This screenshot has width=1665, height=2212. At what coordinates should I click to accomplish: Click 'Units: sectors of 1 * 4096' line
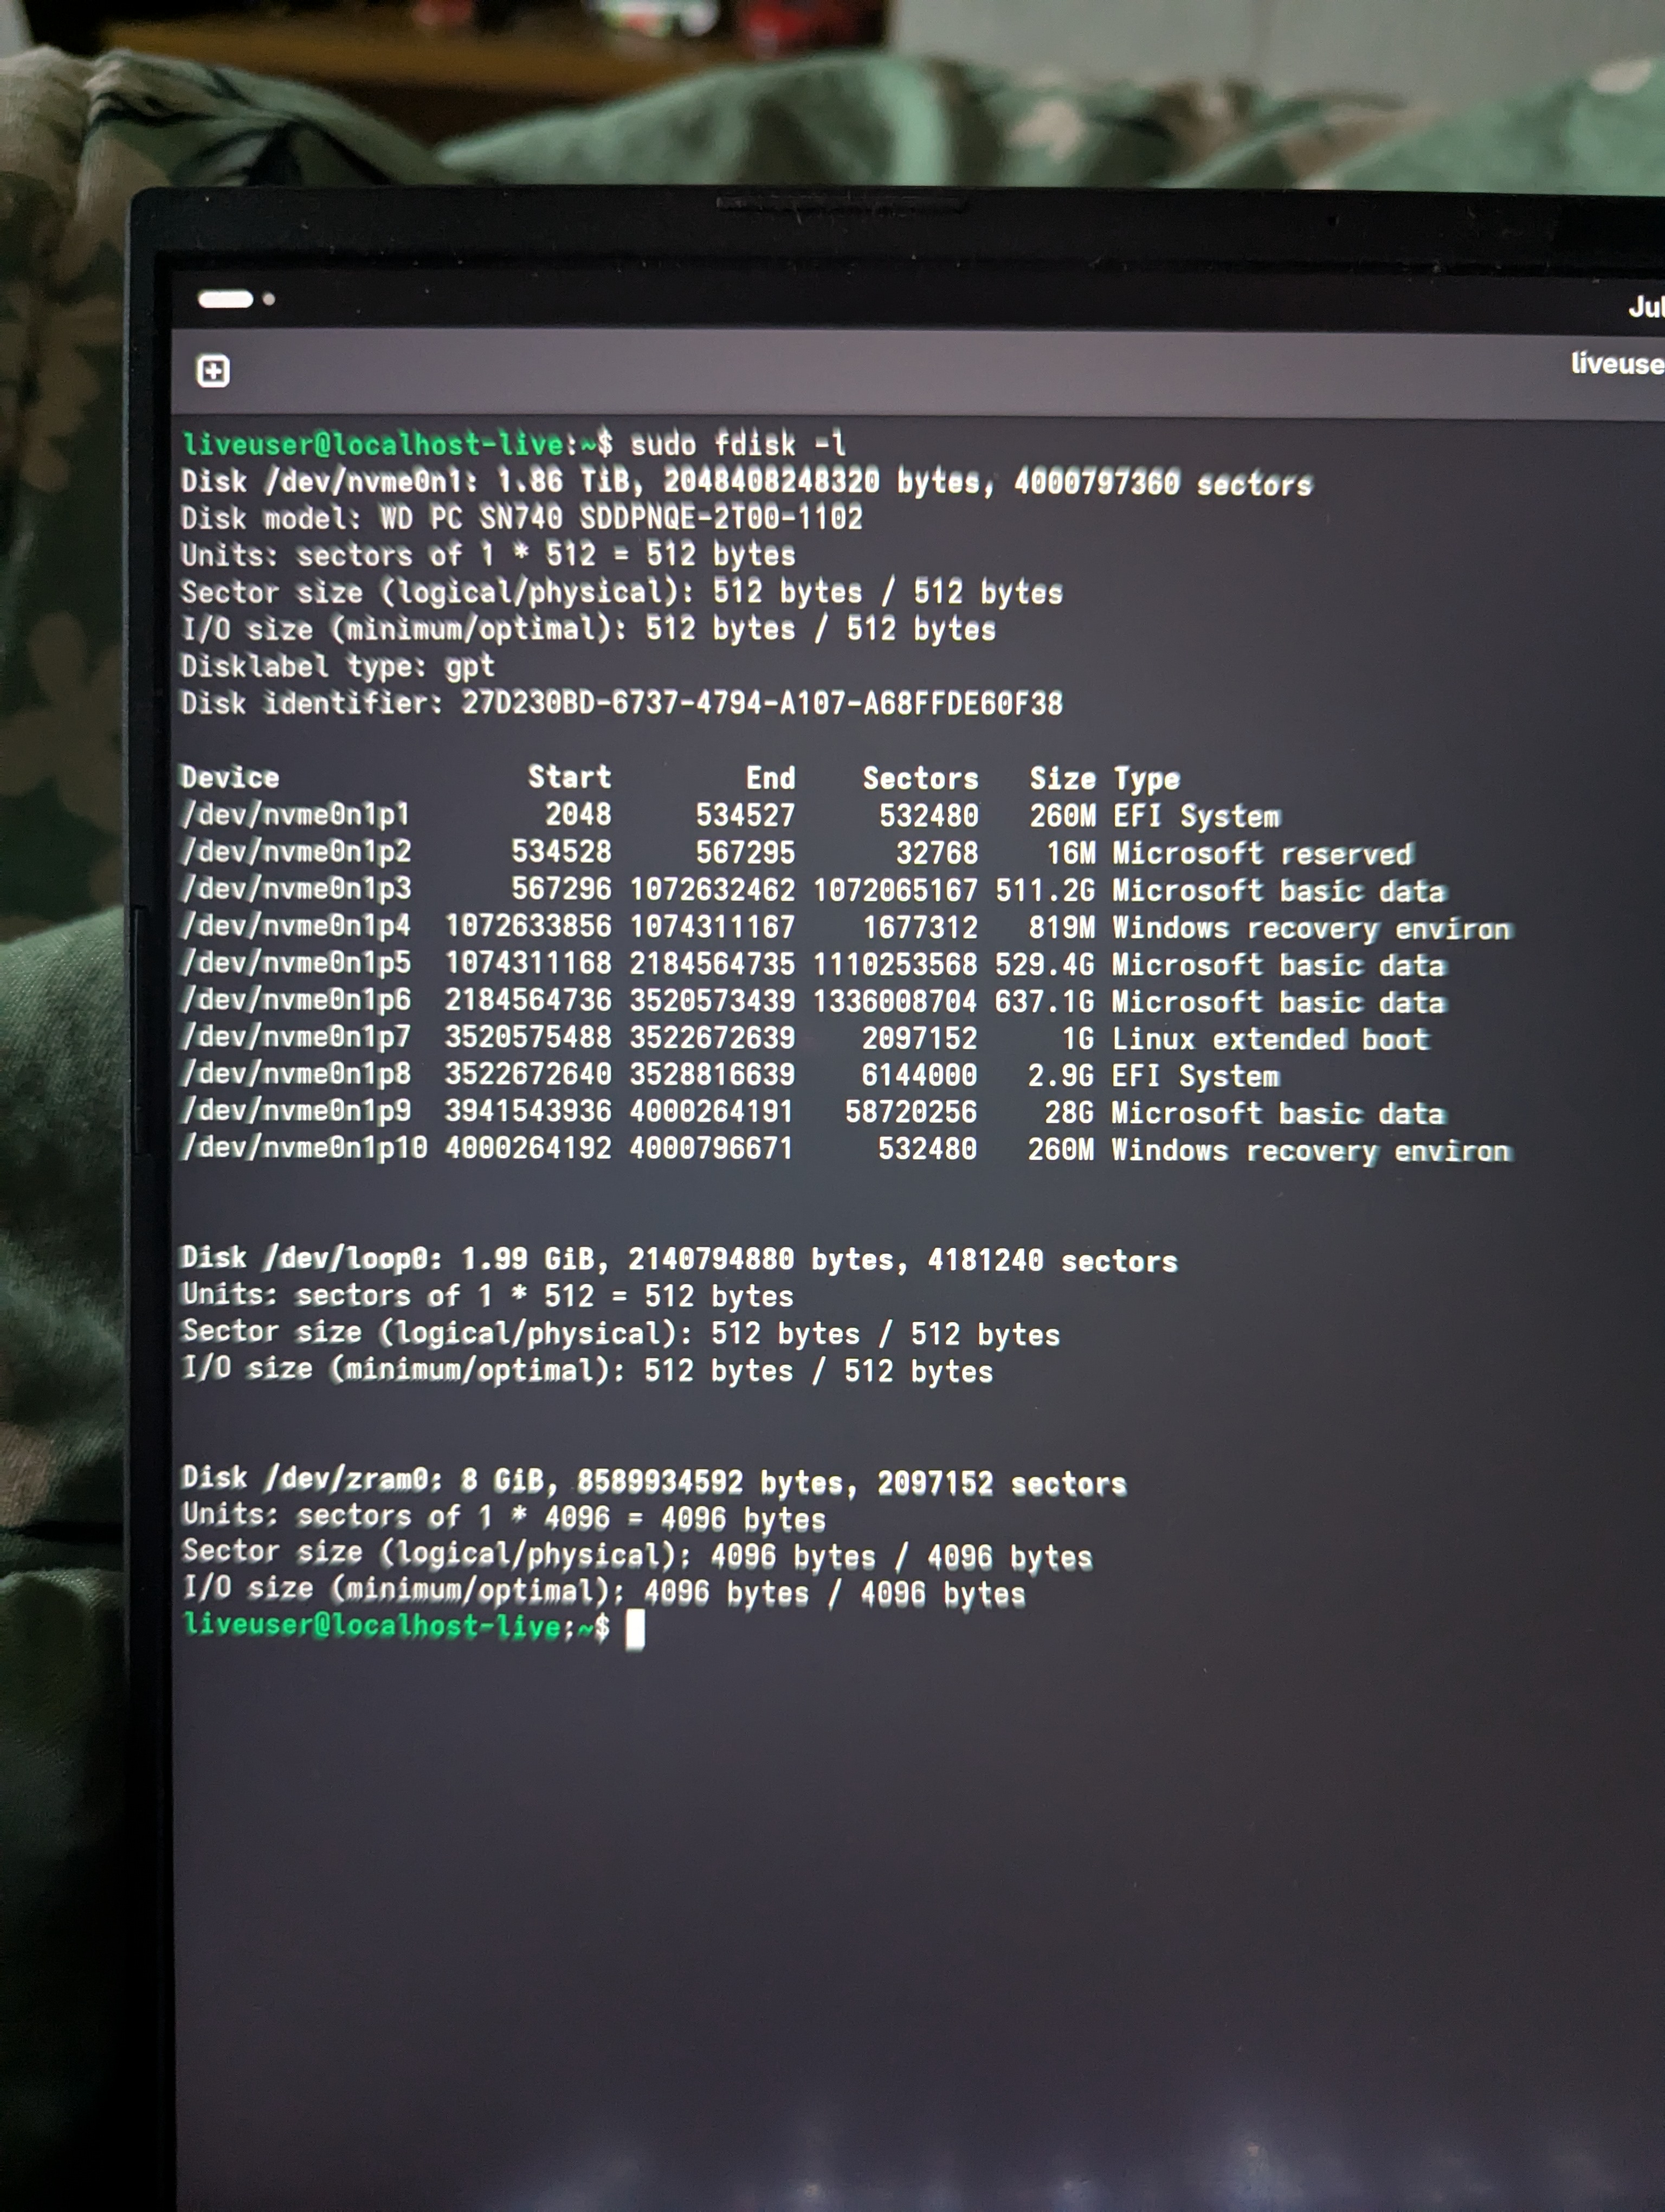(x=504, y=1517)
